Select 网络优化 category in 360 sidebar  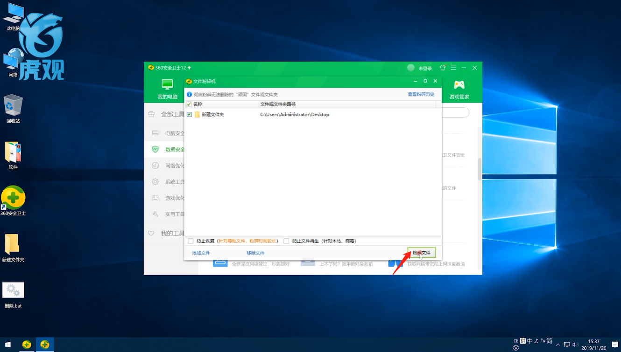164,166
